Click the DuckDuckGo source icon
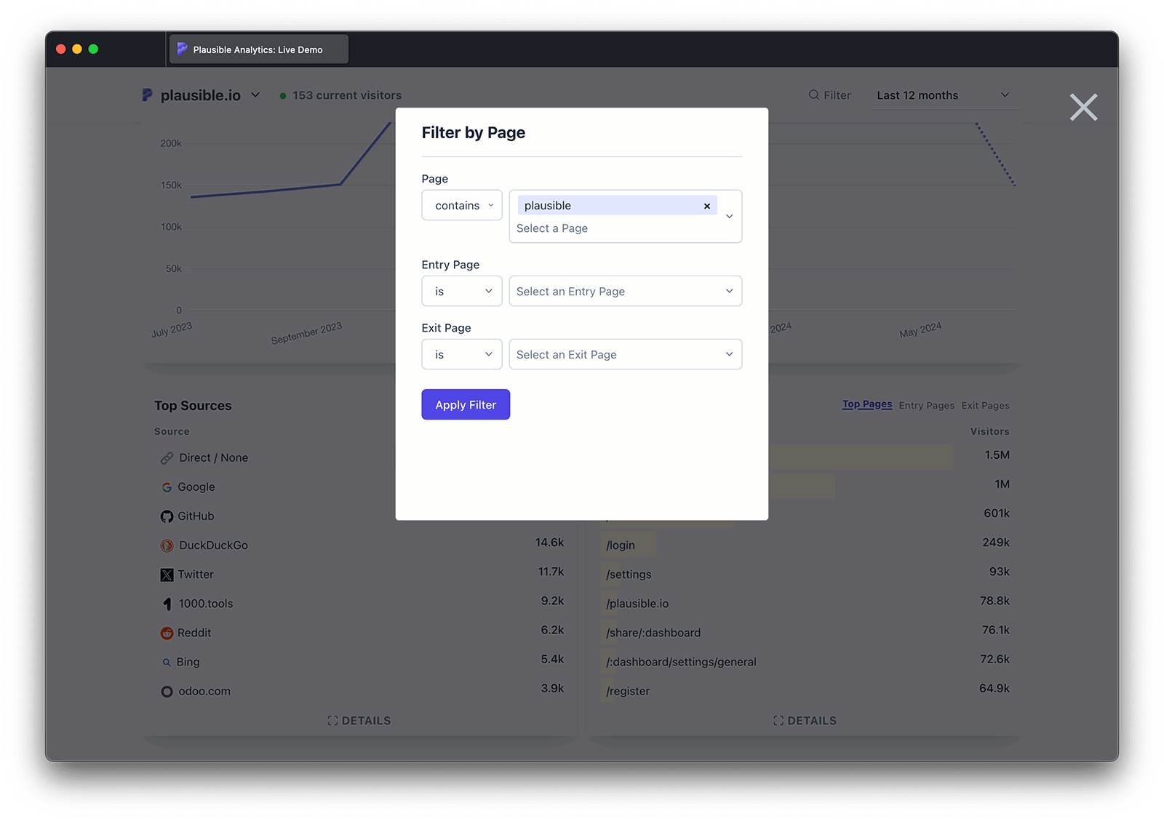The image size is (1164, 821). [x=167, y=545]
